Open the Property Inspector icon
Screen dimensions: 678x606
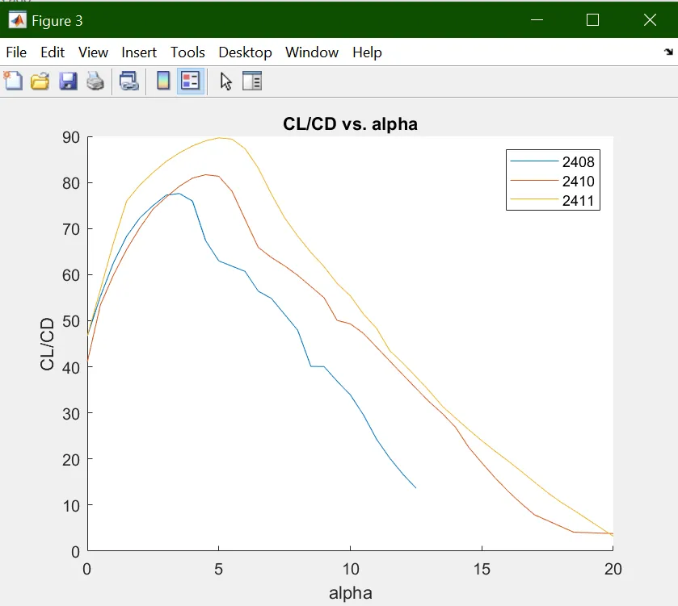click(x=253, y=81)
